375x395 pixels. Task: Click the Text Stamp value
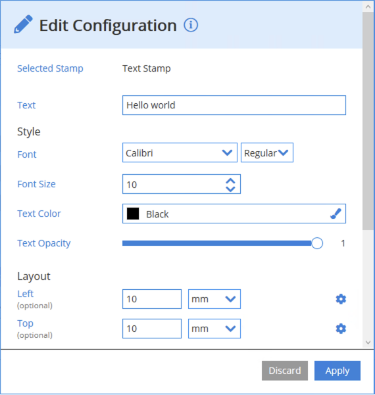pyautogui.click(x=147, y=68)
